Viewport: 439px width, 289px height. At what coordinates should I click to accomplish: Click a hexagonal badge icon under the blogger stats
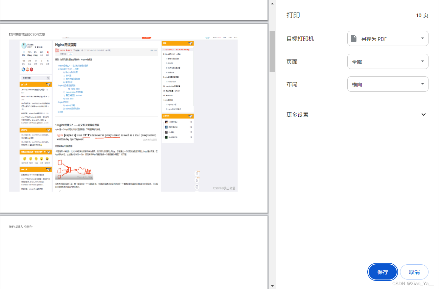[x=23, y=70]
